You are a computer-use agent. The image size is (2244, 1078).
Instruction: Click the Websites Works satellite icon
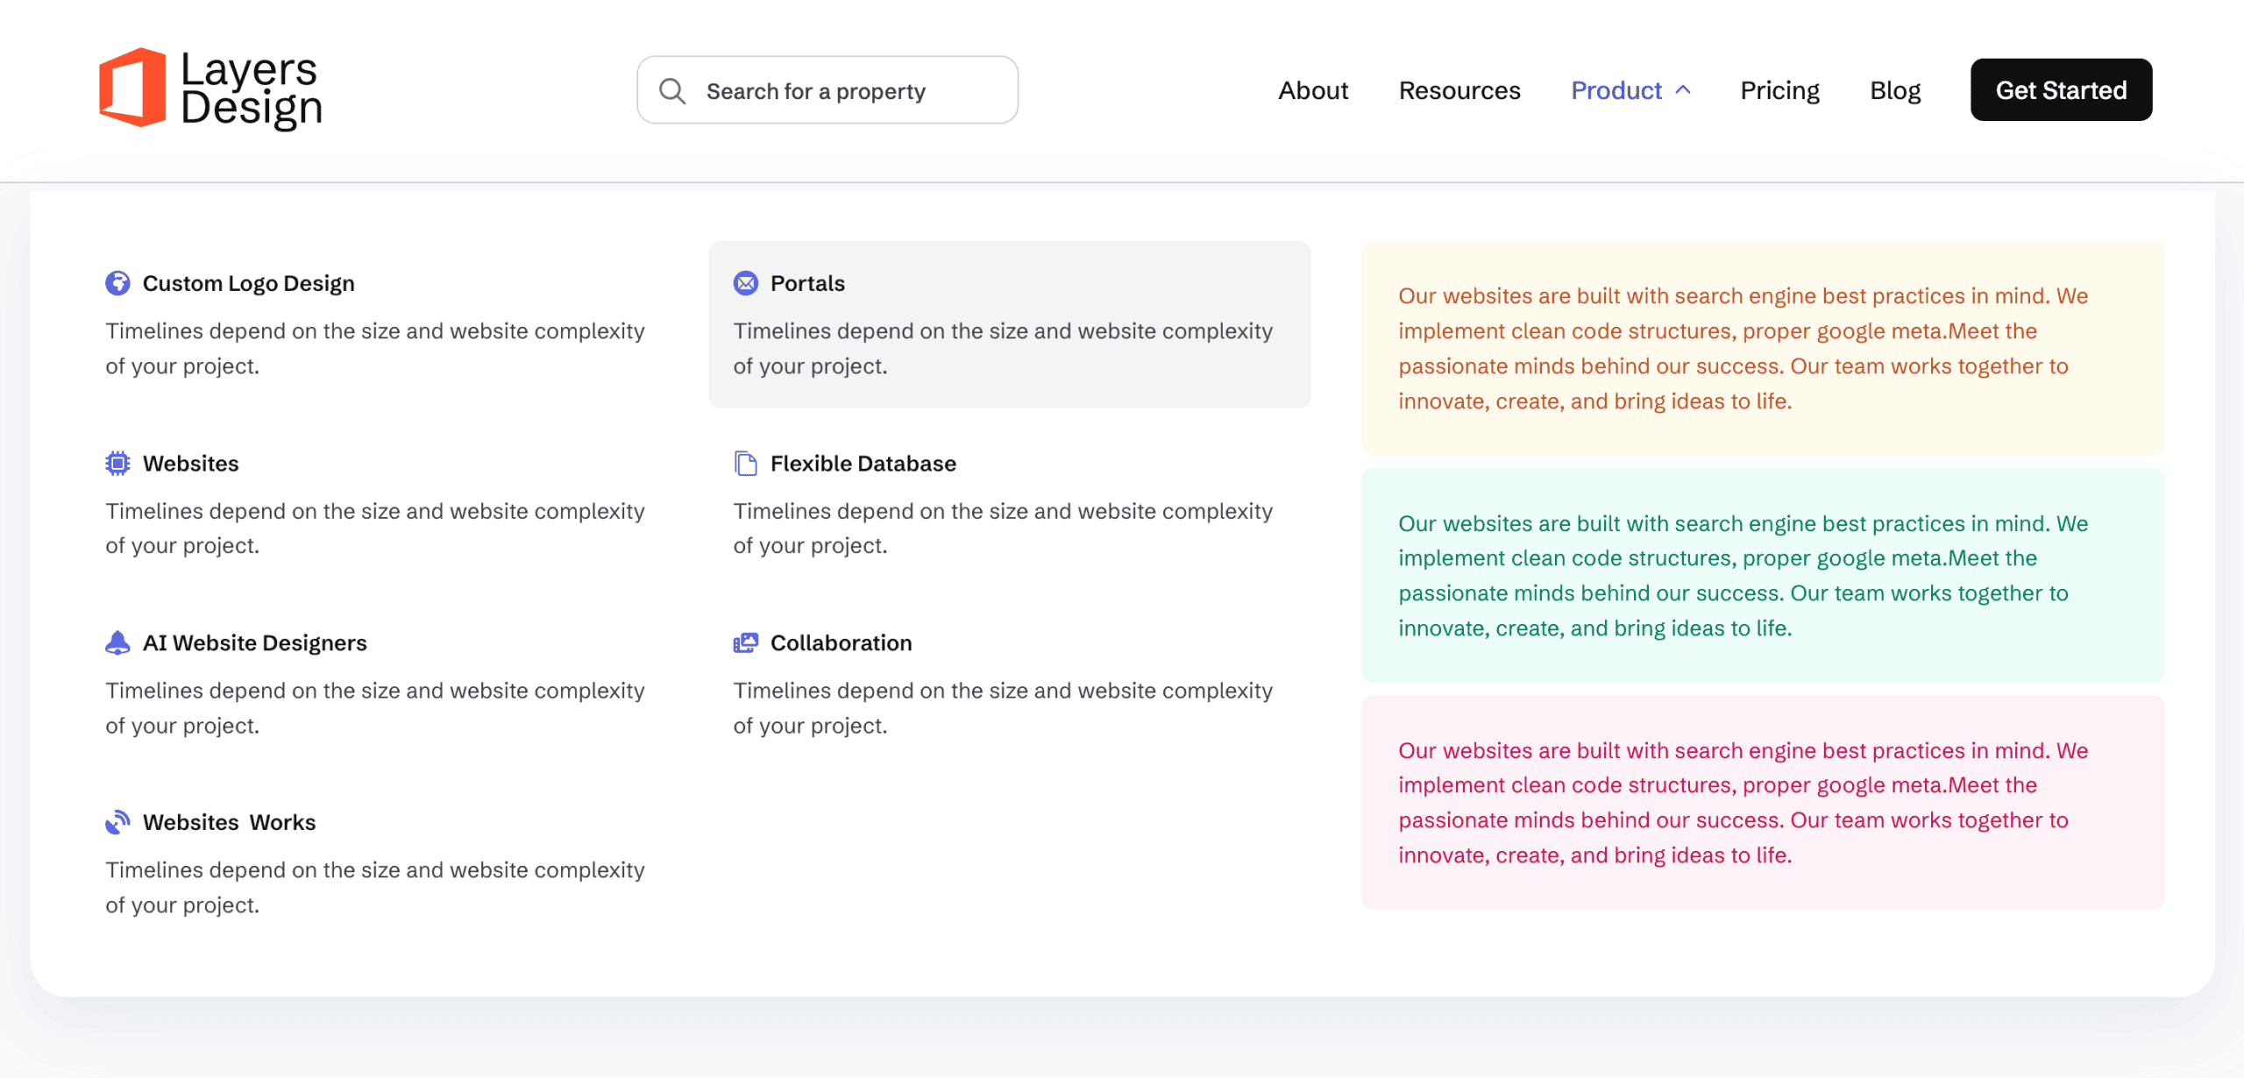[x=117, y=822]
